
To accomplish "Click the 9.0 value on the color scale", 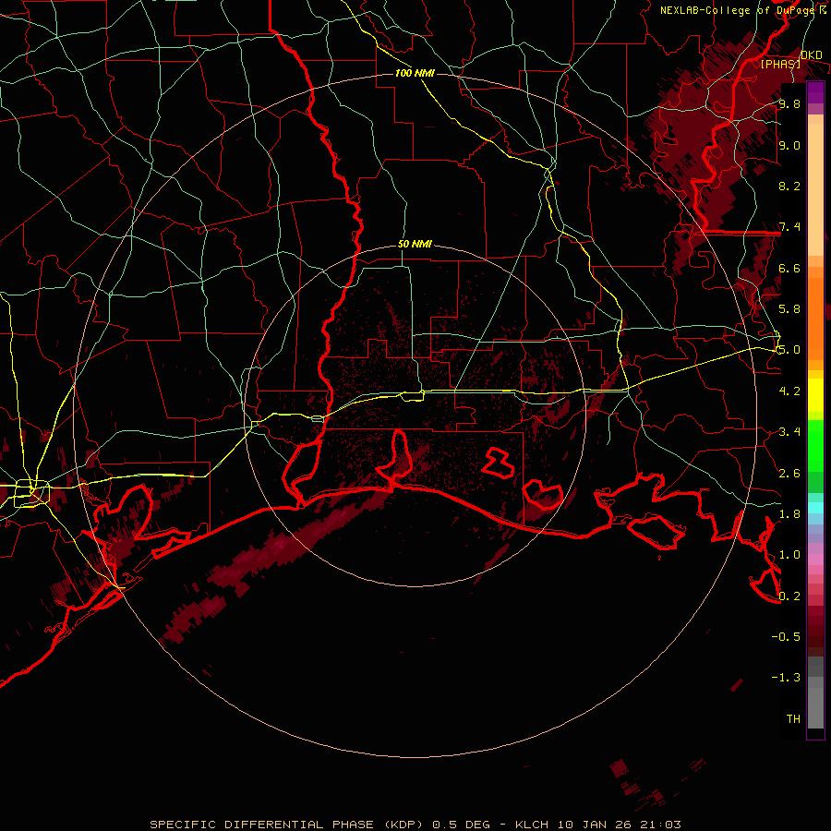I will click(789, 145).
